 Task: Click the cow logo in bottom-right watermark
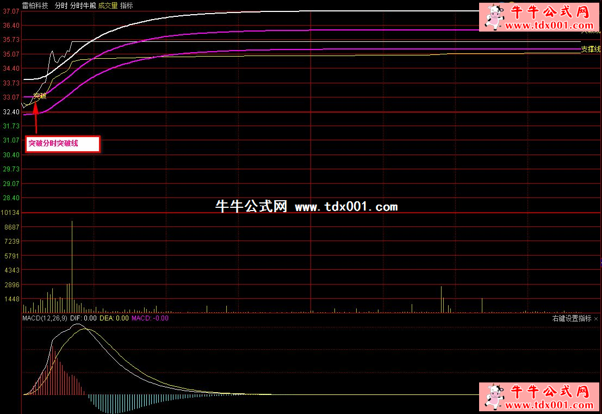494,397
